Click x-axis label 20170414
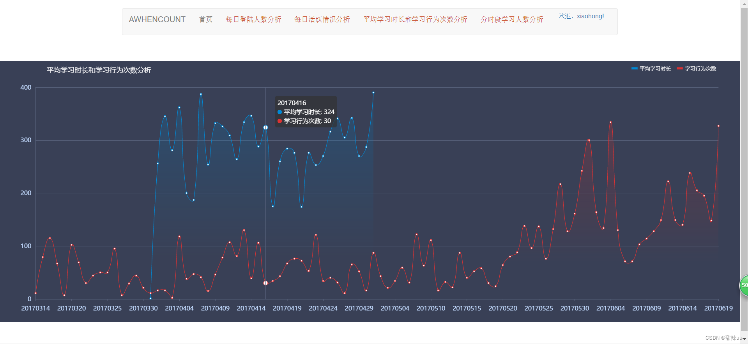 [x=251, y=308]
